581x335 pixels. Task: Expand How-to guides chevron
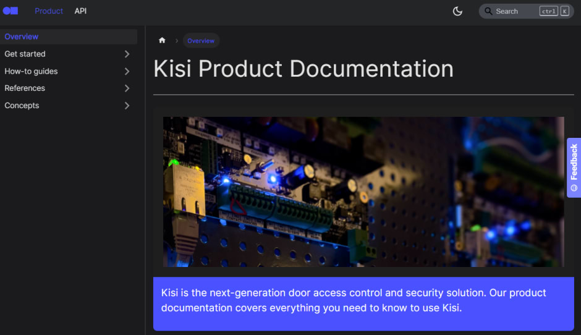pos(127,71)
